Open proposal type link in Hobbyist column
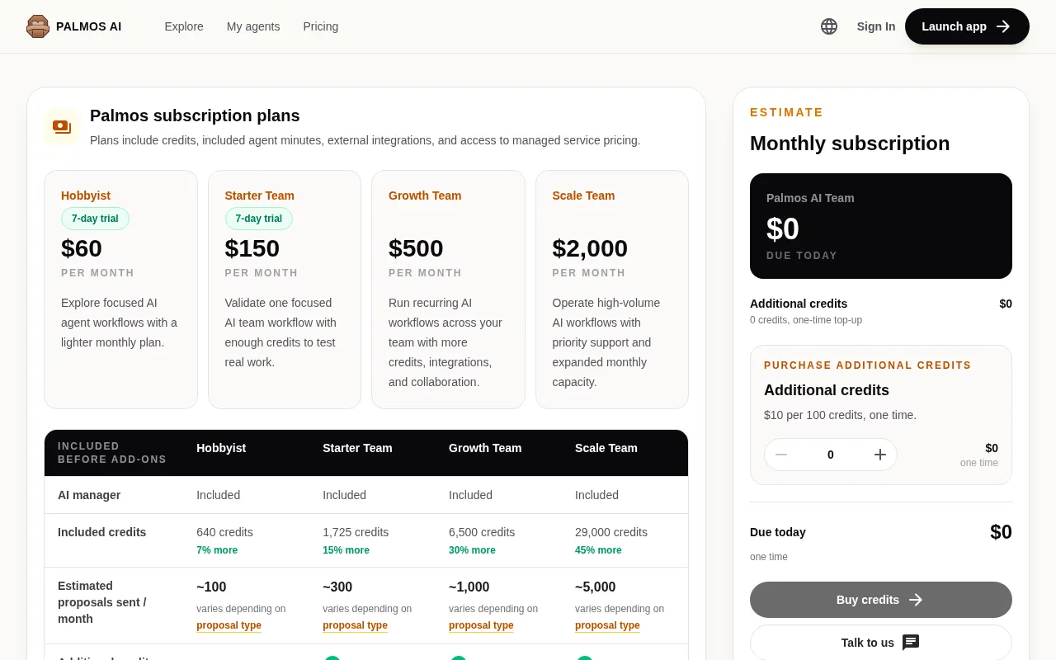1056x660 pixels. pyautogui.click(x=229, y=625)
